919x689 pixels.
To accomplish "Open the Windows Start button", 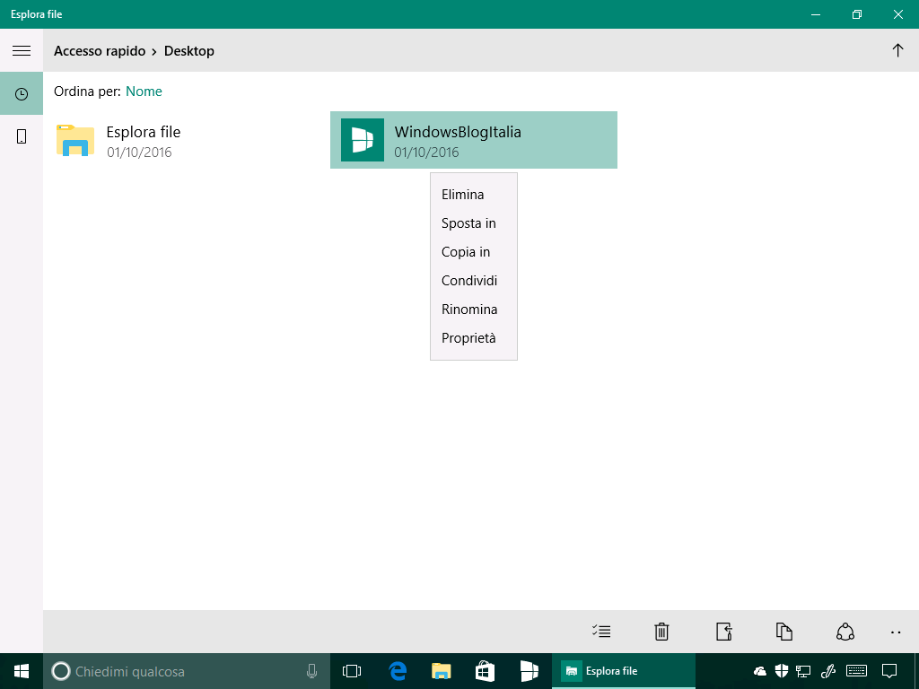I will (x=22, y=671).
